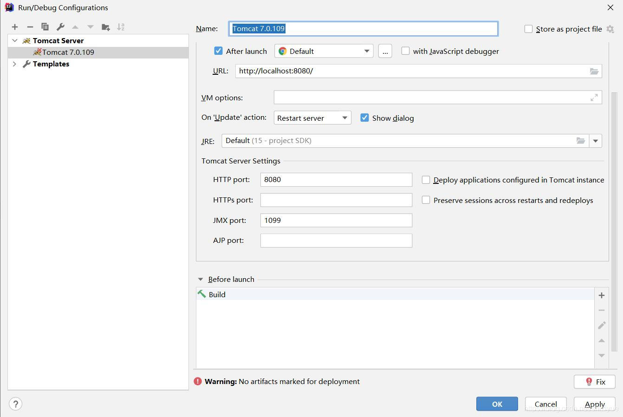
Task: Add a Before launch task
Action: click(602, 295)
